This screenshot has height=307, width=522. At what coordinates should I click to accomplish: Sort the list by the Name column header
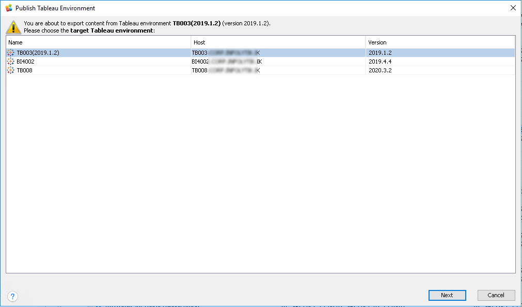(x=99, y=42)
